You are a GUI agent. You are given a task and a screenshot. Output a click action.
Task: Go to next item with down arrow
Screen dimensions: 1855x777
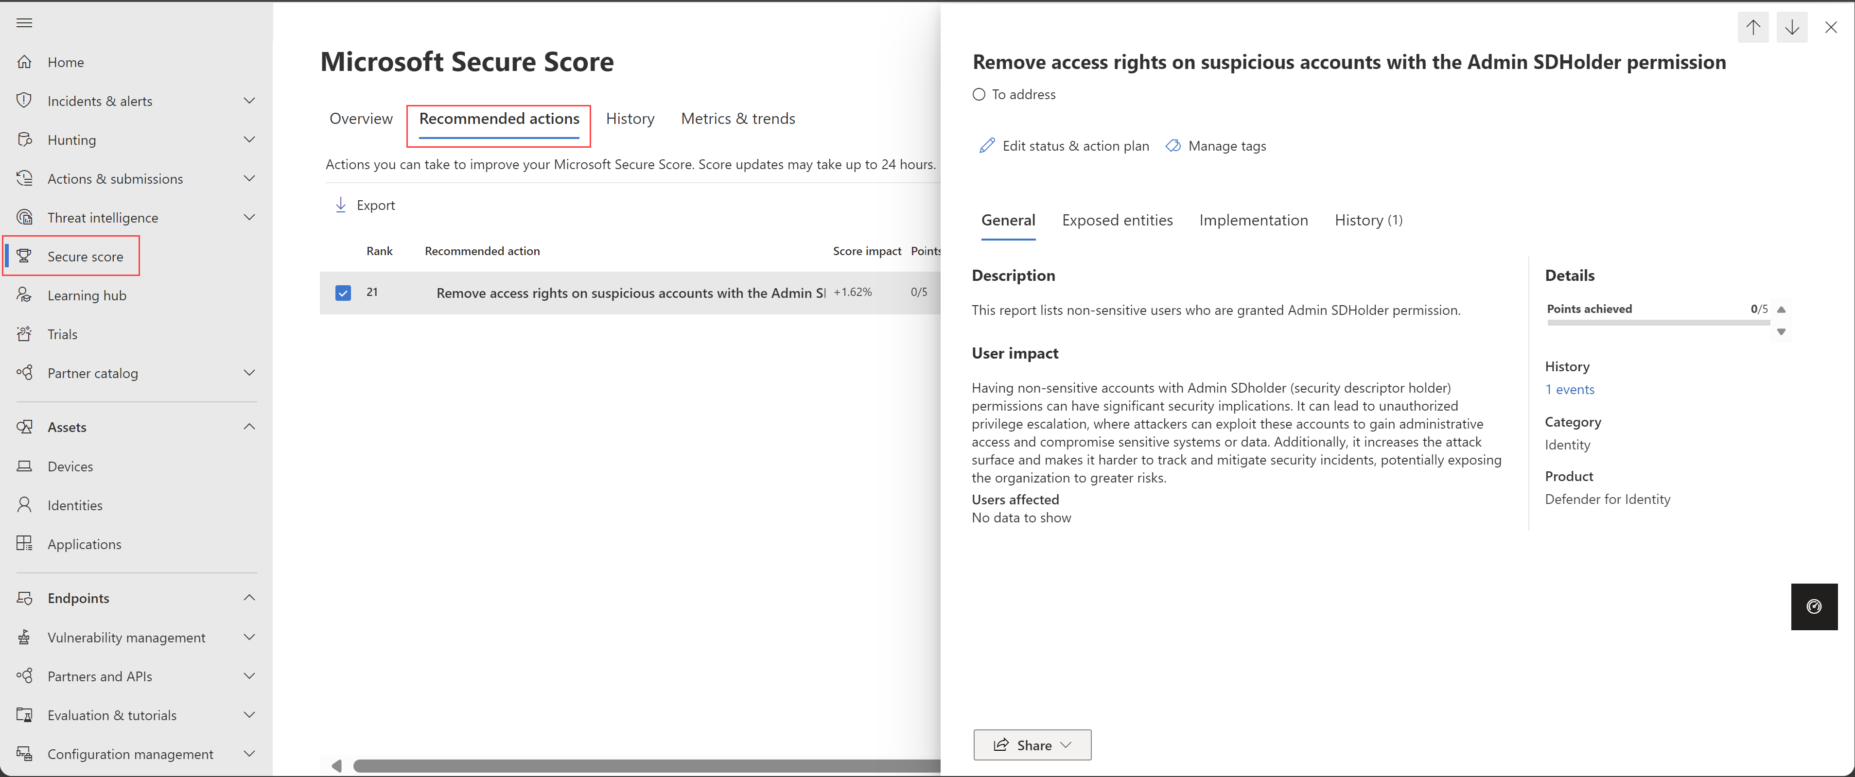click(1792, 27)
